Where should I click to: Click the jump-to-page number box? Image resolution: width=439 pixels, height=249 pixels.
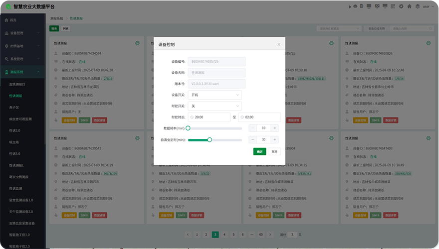[292, 235]
